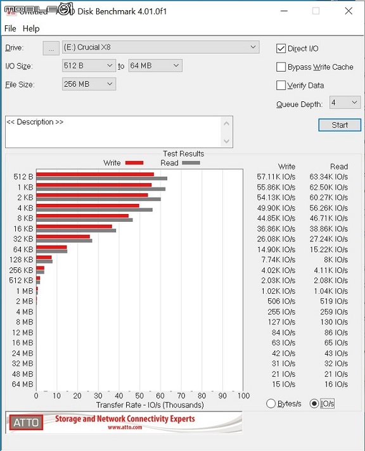Select the IO/s radio button
The width and height of the screenshot is (365, 451).
click(x=314, y=403)
